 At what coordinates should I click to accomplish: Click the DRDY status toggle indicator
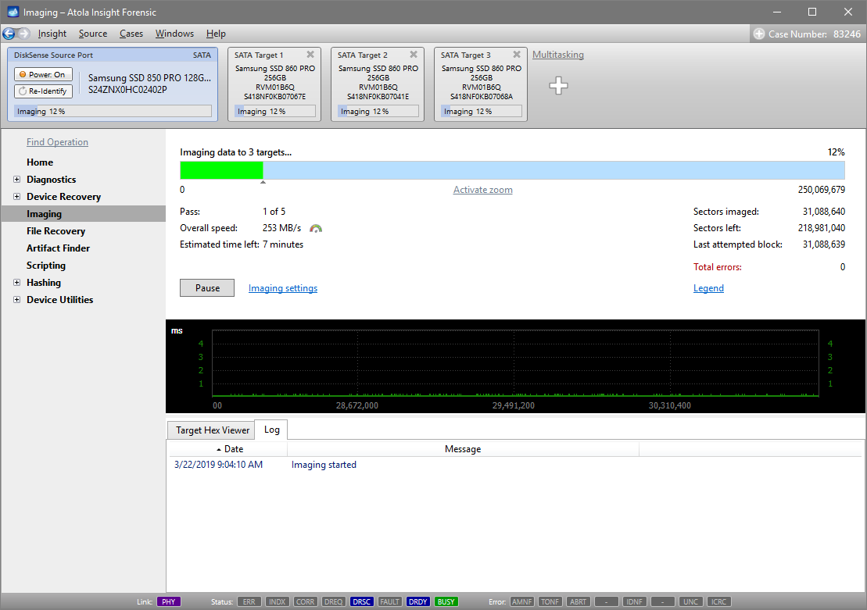417,601
